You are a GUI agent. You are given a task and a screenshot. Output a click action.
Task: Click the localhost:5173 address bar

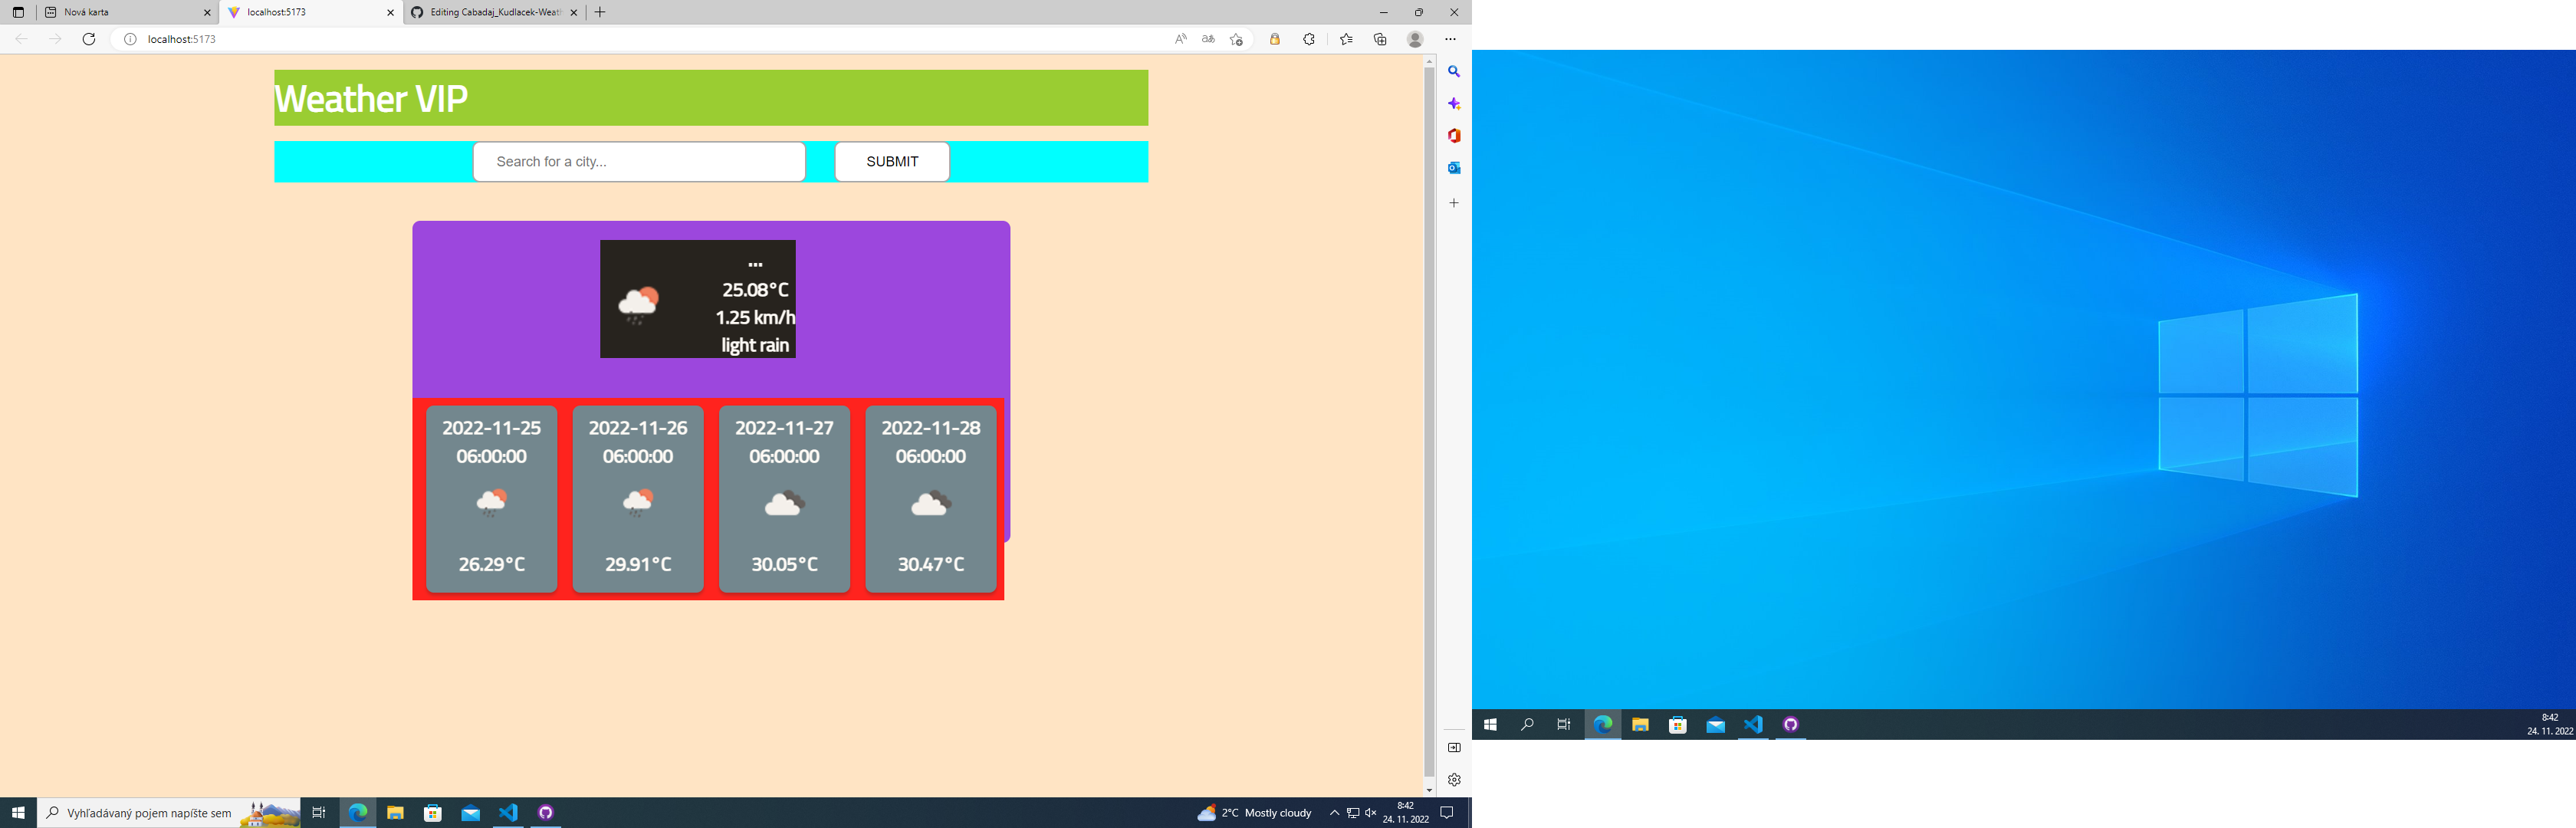coord(640,39)
